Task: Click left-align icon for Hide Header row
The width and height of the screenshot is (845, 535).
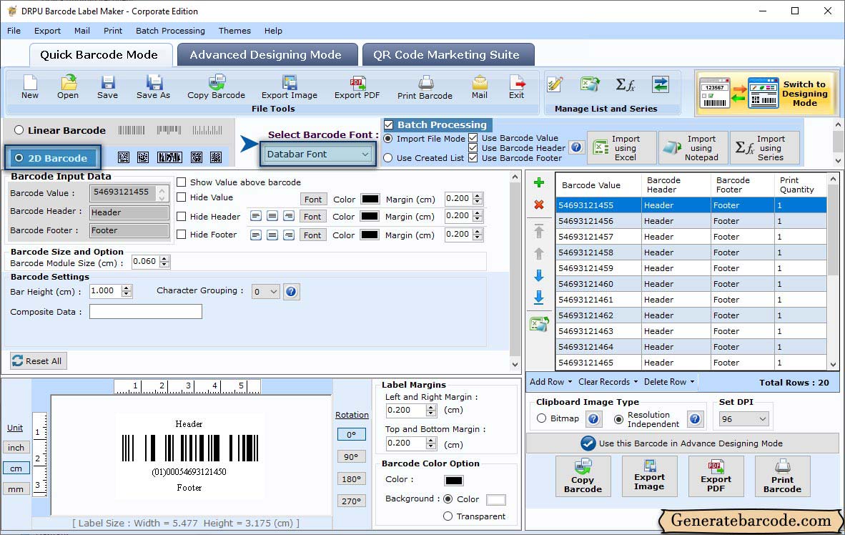Action: pyautogui.click(x=256, y=216)
